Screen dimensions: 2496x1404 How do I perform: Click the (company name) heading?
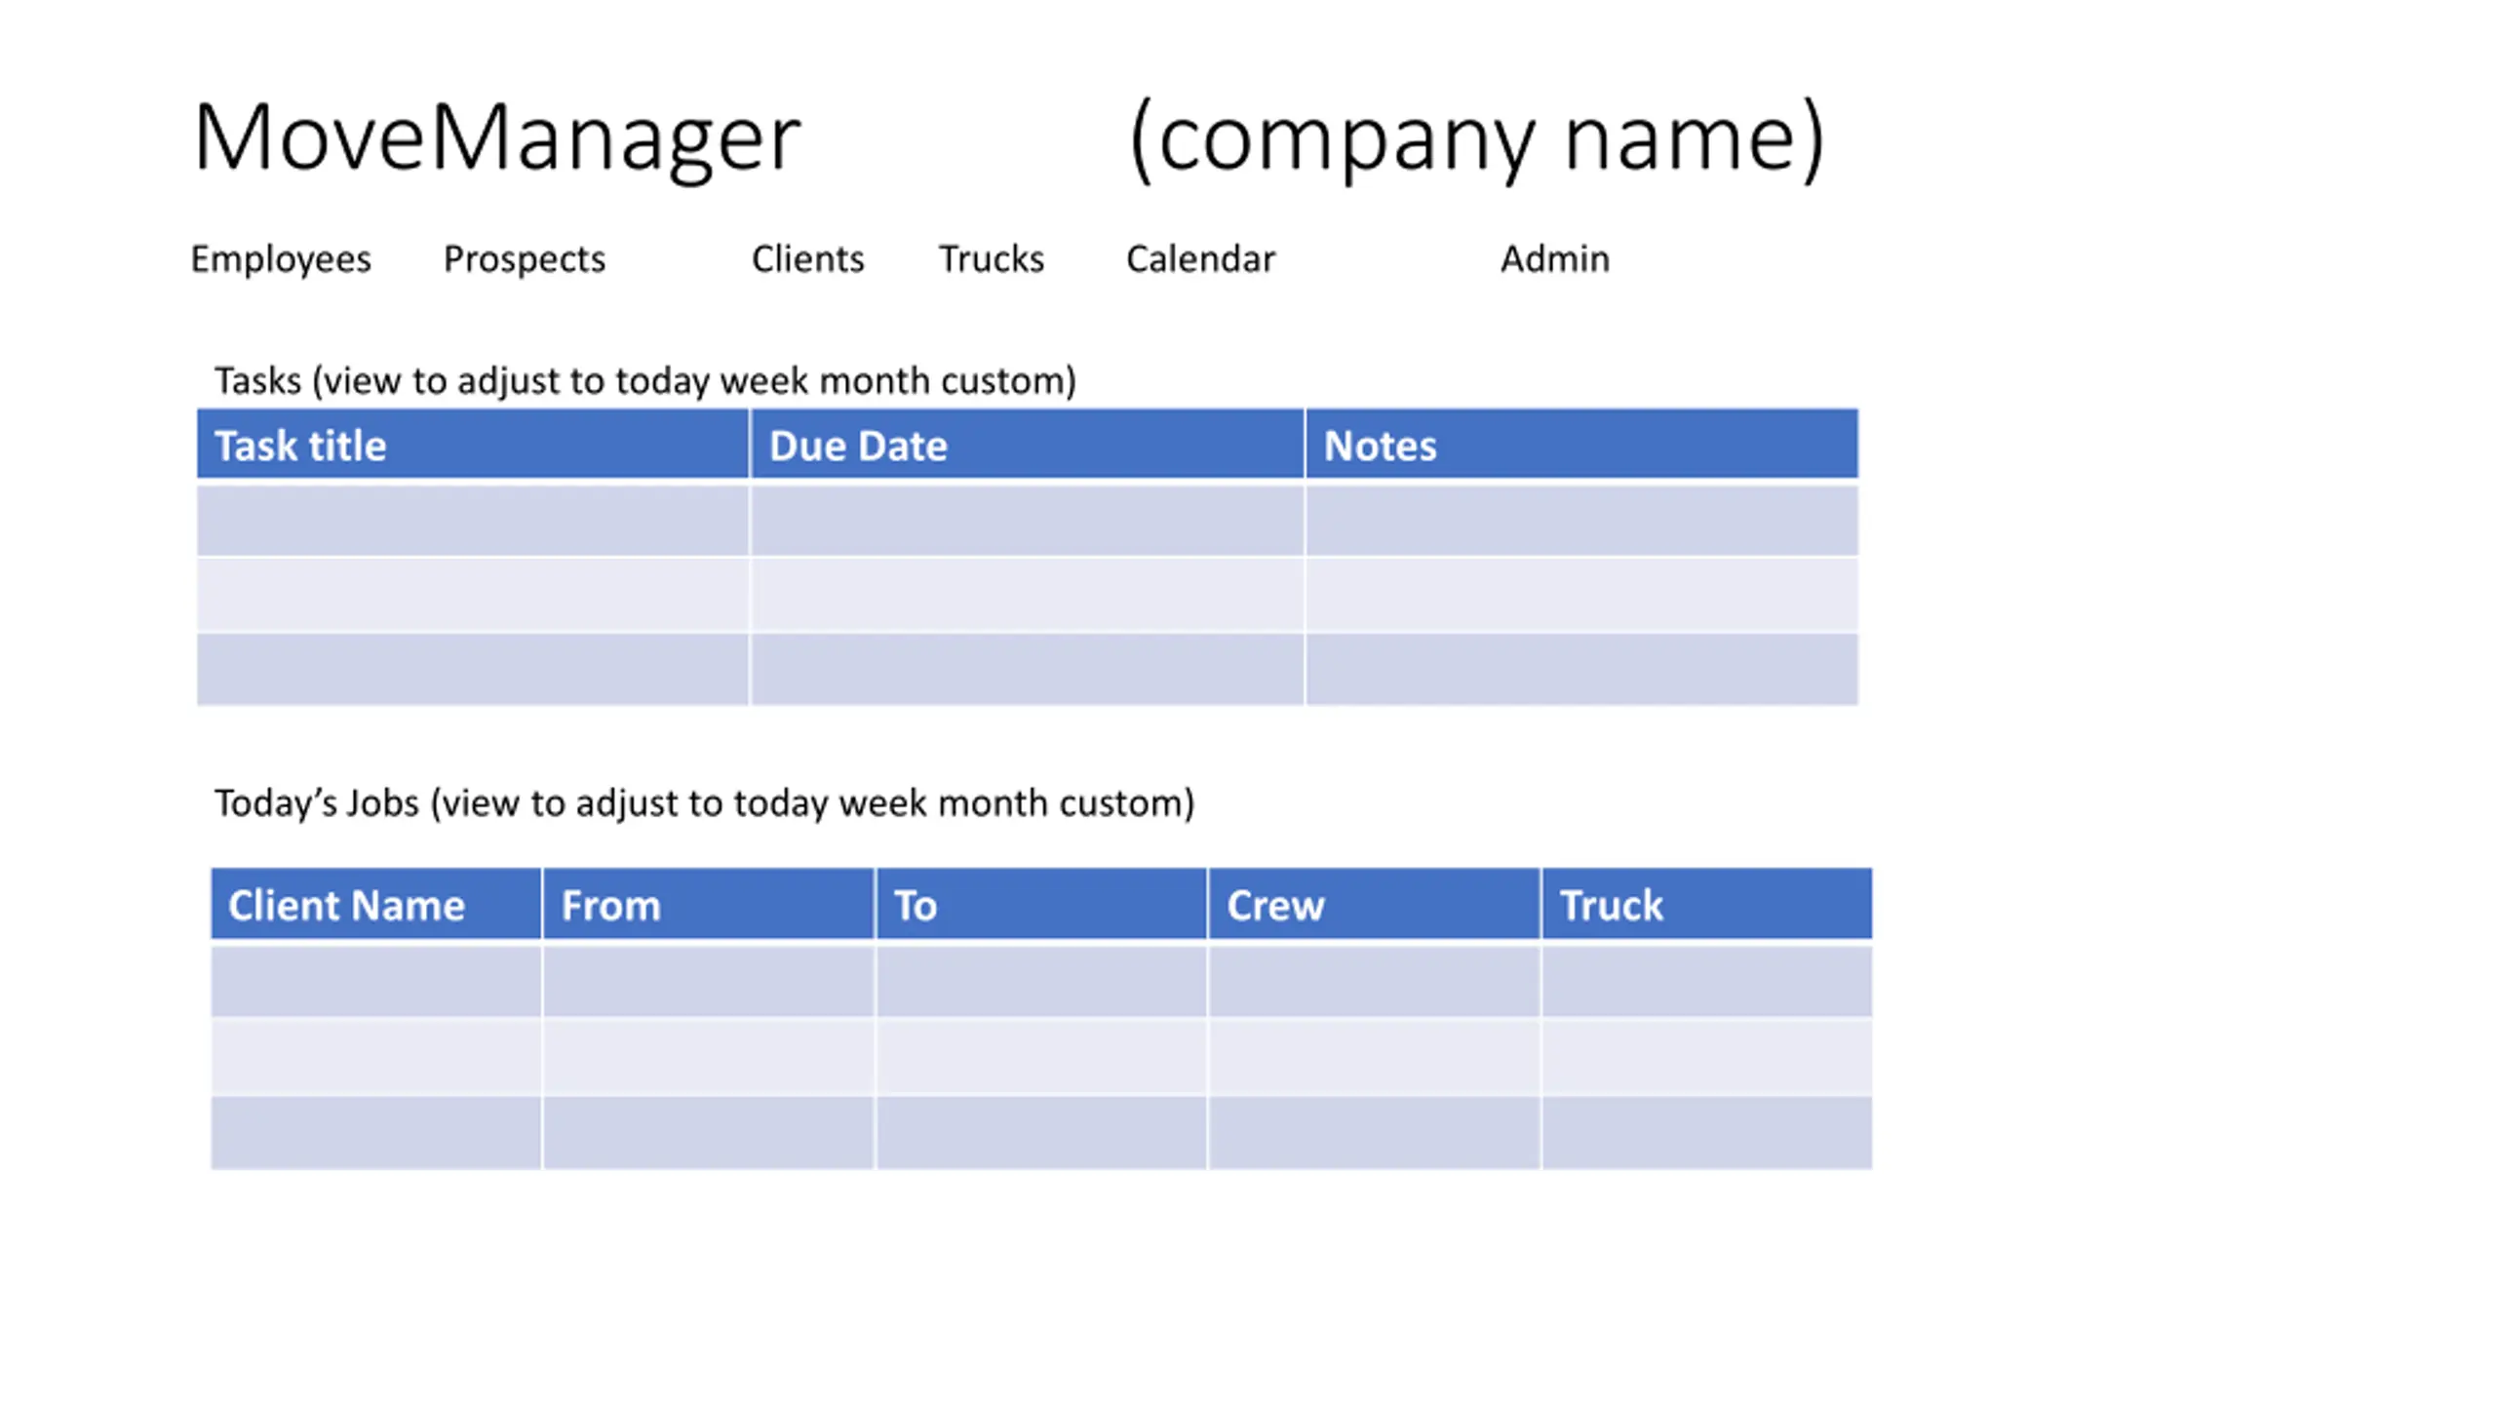tap(1475, 139)
